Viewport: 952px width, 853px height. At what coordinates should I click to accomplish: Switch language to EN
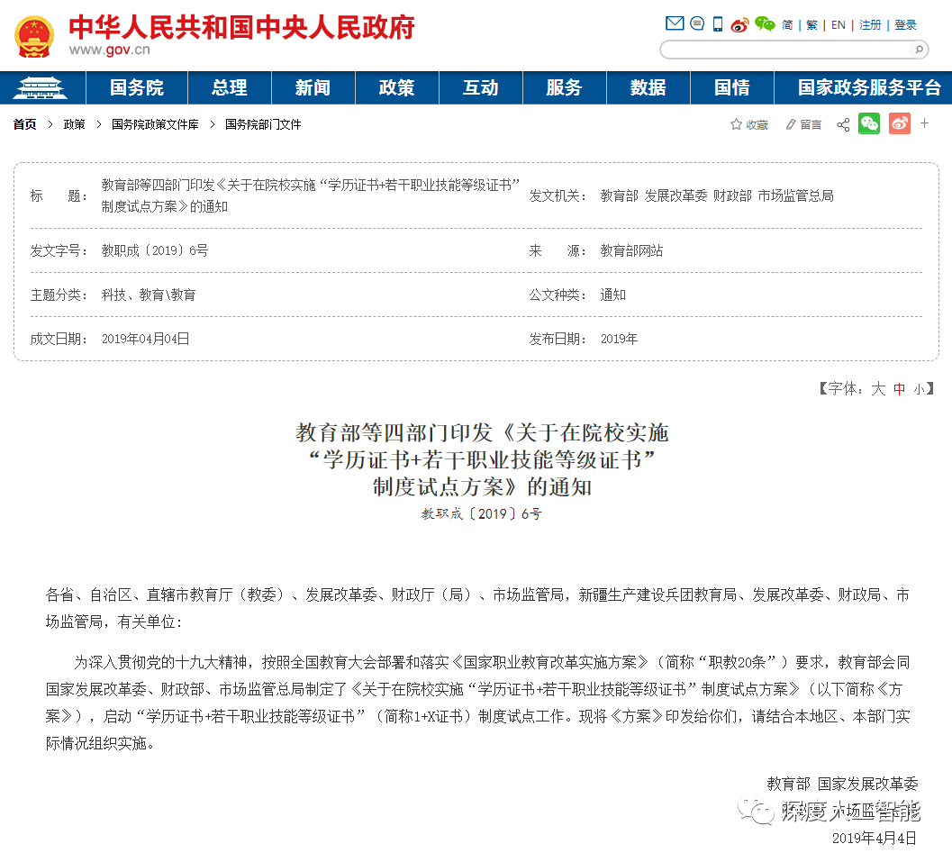coord(838,25)
